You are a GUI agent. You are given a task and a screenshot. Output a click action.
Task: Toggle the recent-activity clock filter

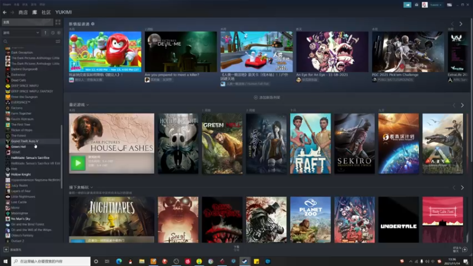tap(53, 33)
